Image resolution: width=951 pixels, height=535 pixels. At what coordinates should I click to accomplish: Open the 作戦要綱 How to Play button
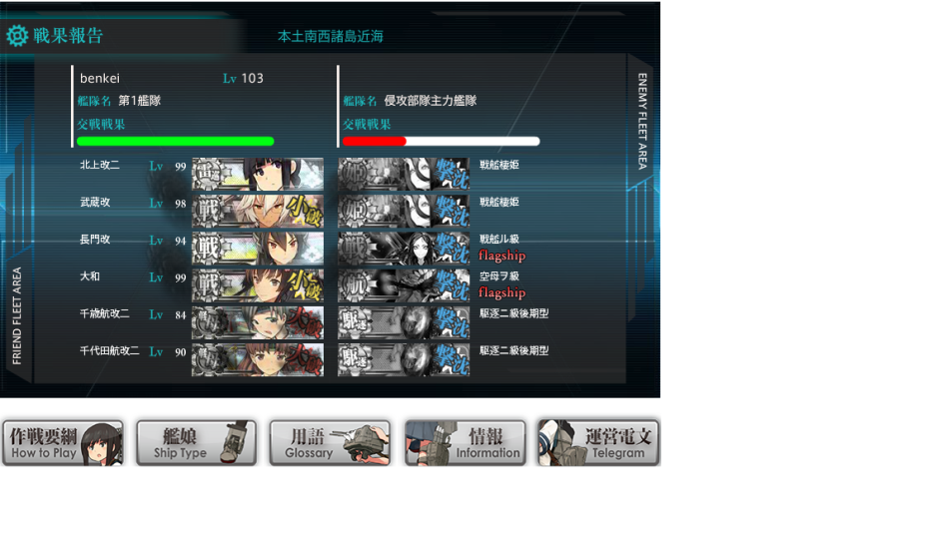pos(63,443)
